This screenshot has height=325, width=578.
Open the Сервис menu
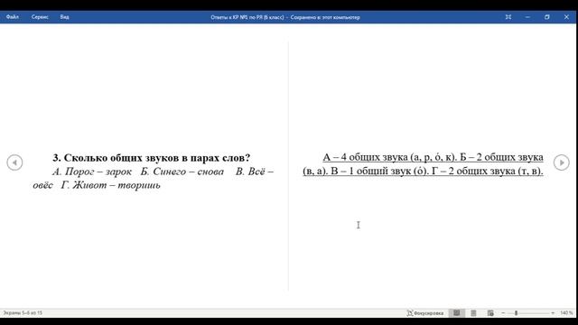point(40,17)
